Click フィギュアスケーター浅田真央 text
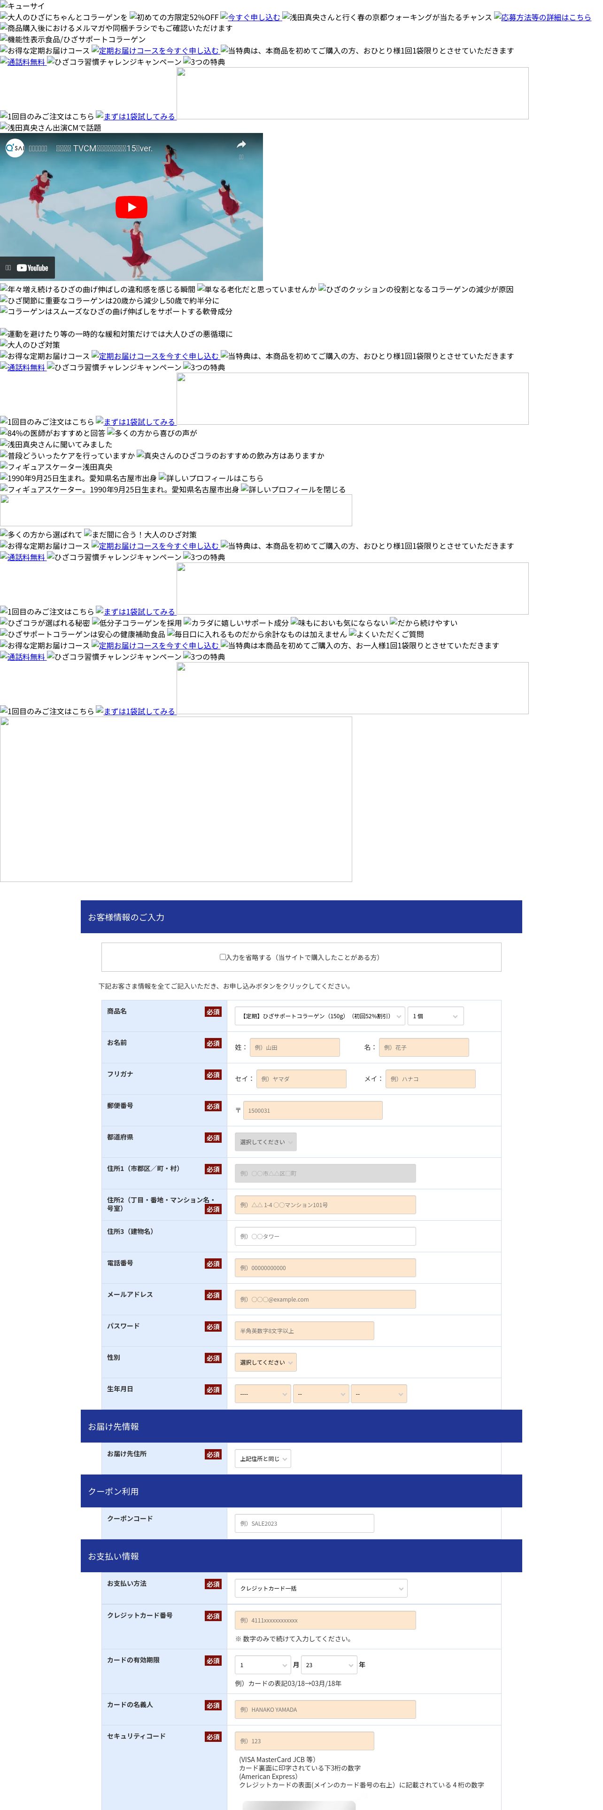 (56, 467)
